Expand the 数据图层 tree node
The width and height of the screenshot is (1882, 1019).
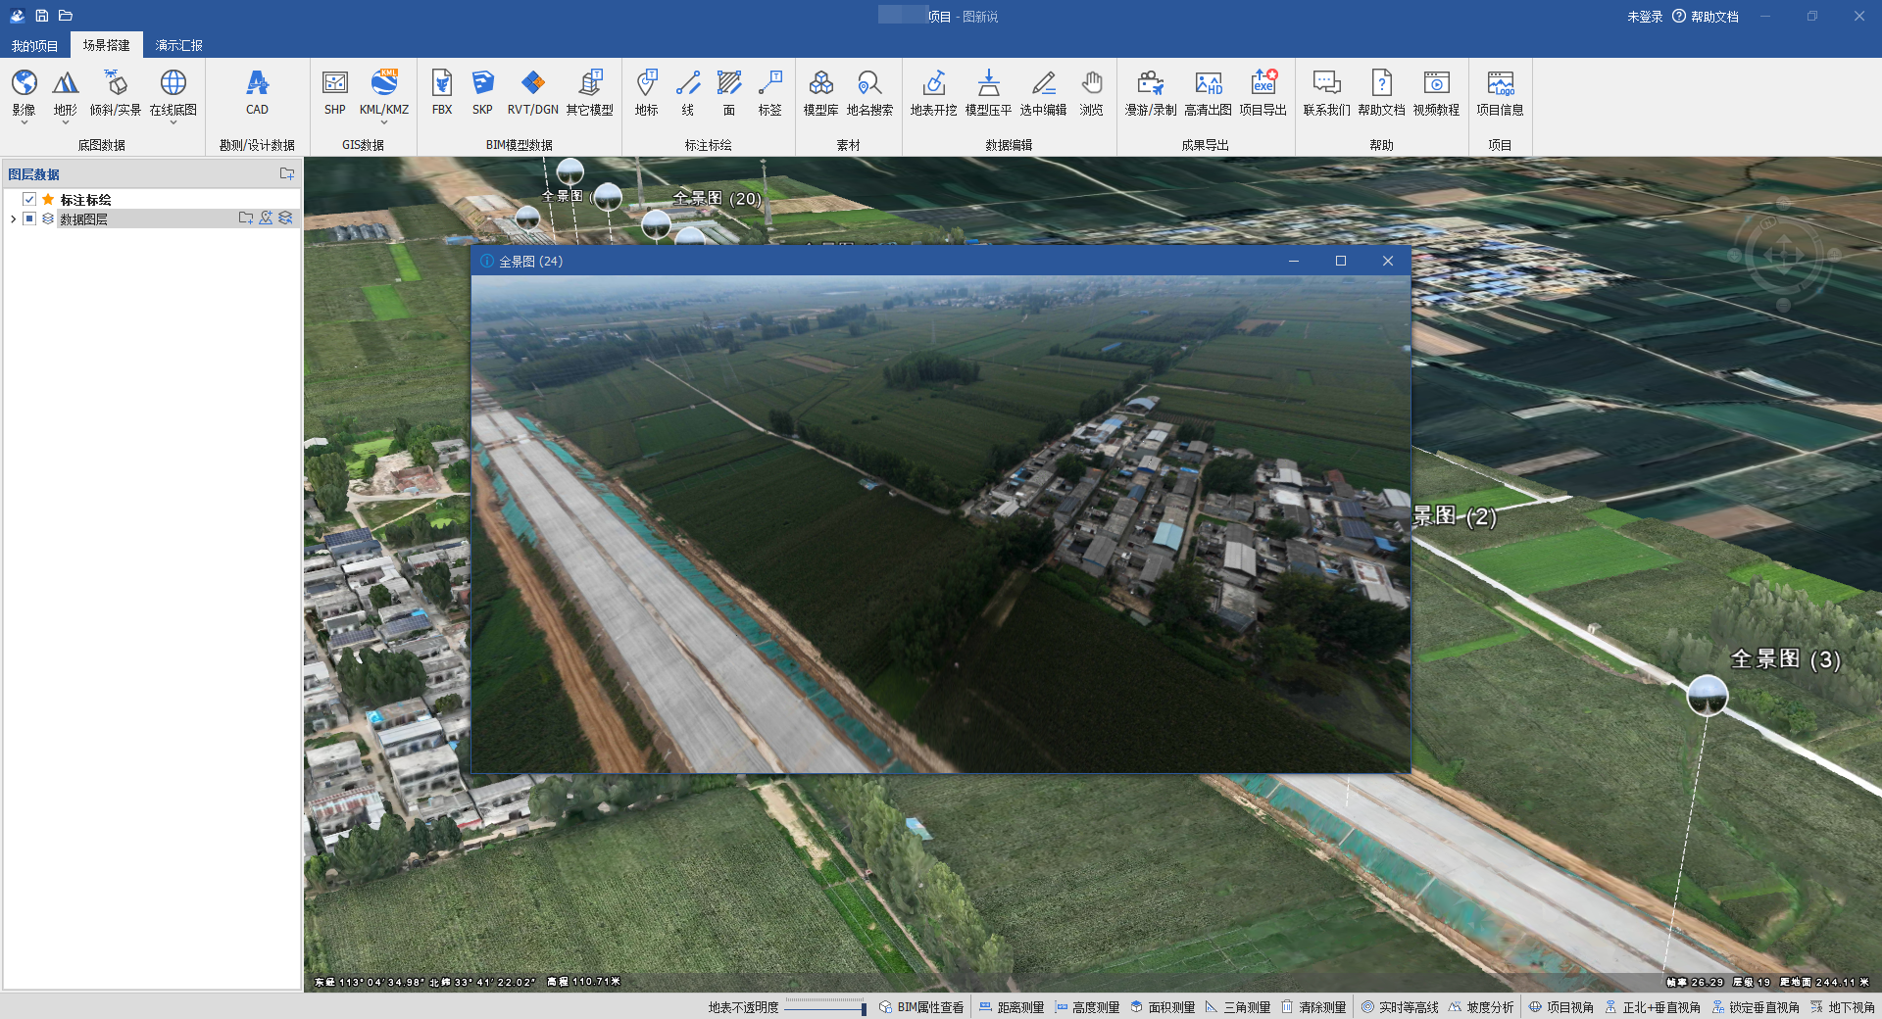13,218
